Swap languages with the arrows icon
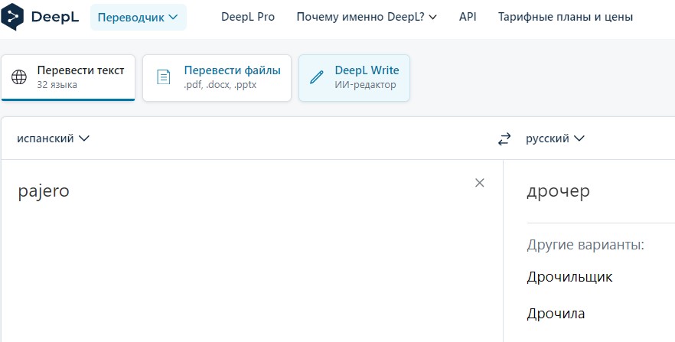This screenshot has width=675, height=342. tap(504, 139)
